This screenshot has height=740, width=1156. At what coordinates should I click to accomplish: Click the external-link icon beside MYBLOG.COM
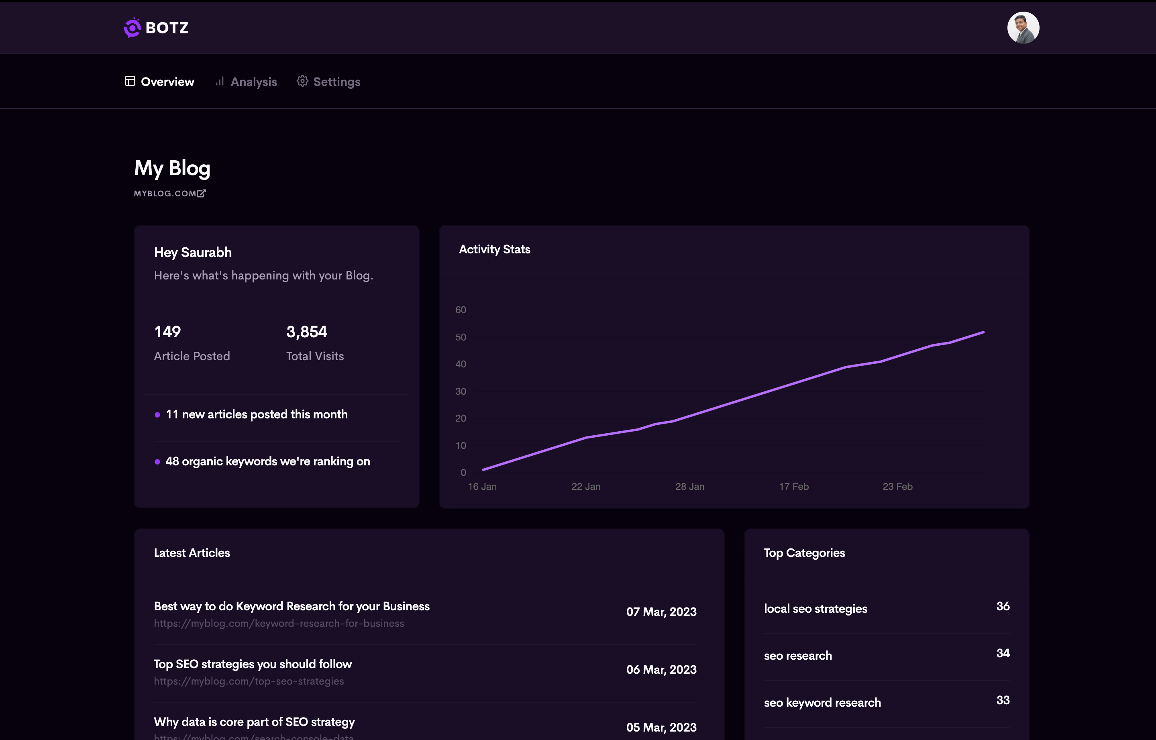point(201,193)
